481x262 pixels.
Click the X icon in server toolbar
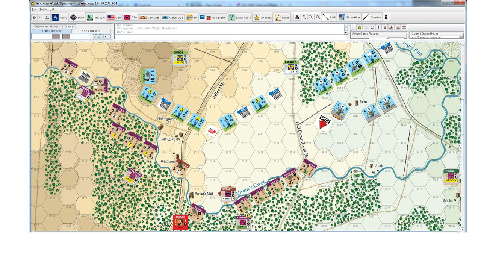pyautogui.click(x=385, y=27)
